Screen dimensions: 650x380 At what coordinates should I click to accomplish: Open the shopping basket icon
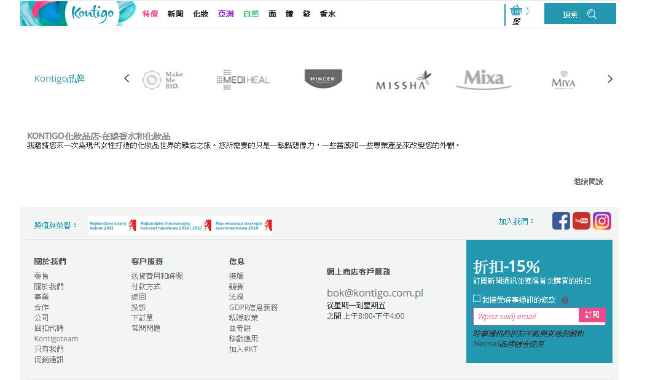pos(515,10)
